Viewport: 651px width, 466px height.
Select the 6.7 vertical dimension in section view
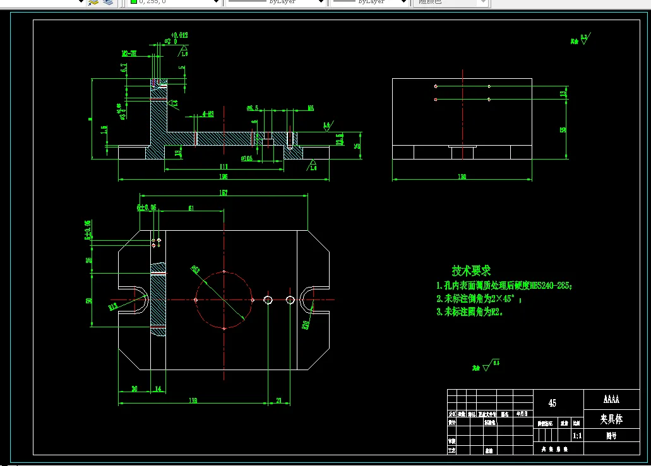[x=124, y=67]
